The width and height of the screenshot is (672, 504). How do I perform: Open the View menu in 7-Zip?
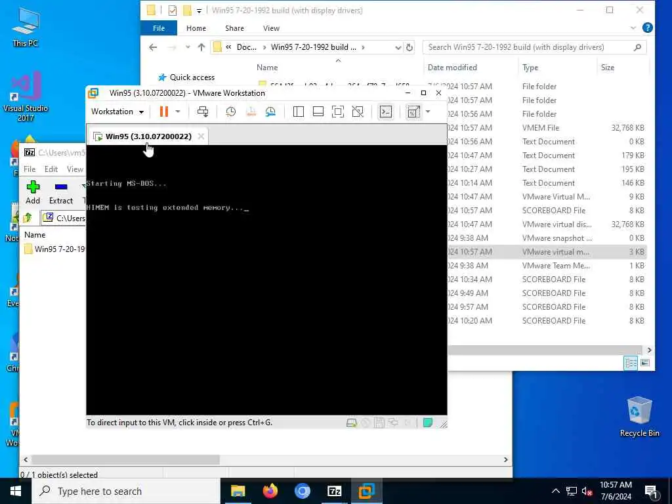tap(75, 169)
